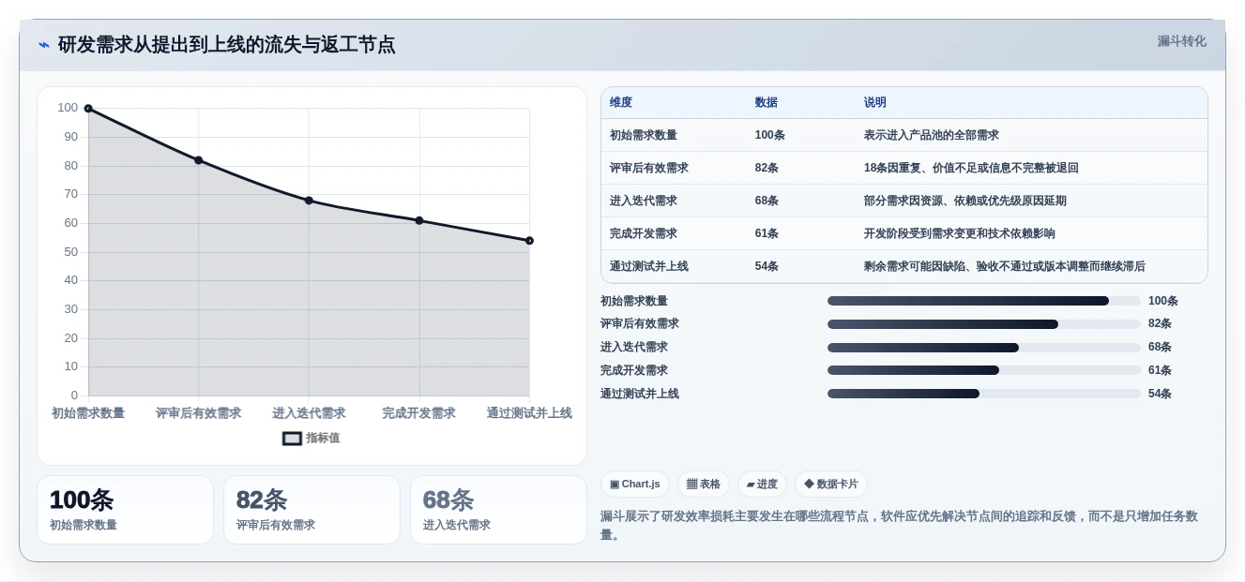Click the 数据 column header

point(766,102)
